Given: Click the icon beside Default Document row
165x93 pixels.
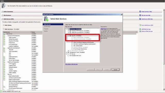Looking at the screenshot, I should pos(4,39).
